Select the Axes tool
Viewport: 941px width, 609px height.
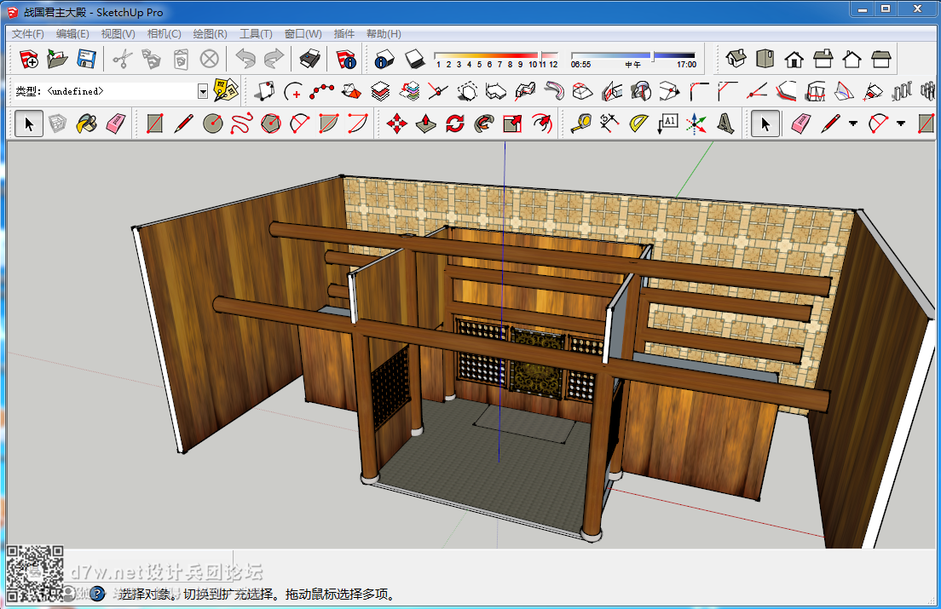[x=696, y=124]
